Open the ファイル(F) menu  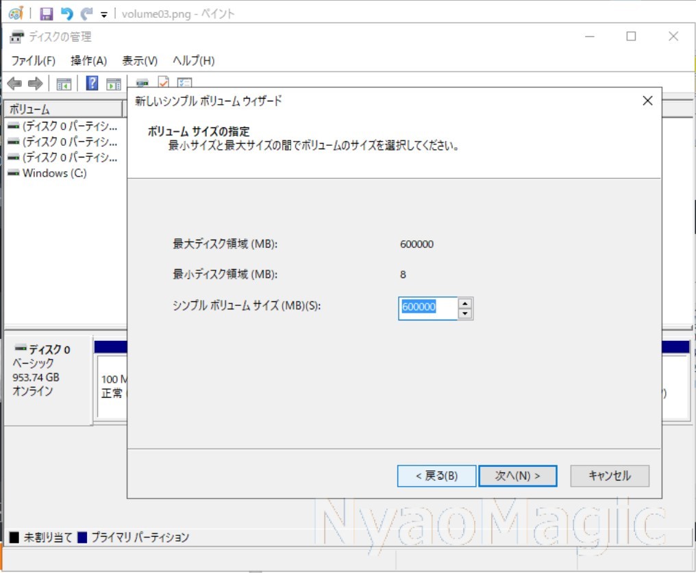click(x=34, y=60)
